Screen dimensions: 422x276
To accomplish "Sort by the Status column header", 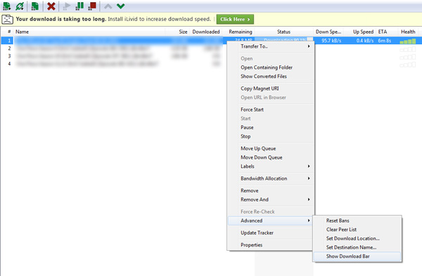I will pos(283,32).
